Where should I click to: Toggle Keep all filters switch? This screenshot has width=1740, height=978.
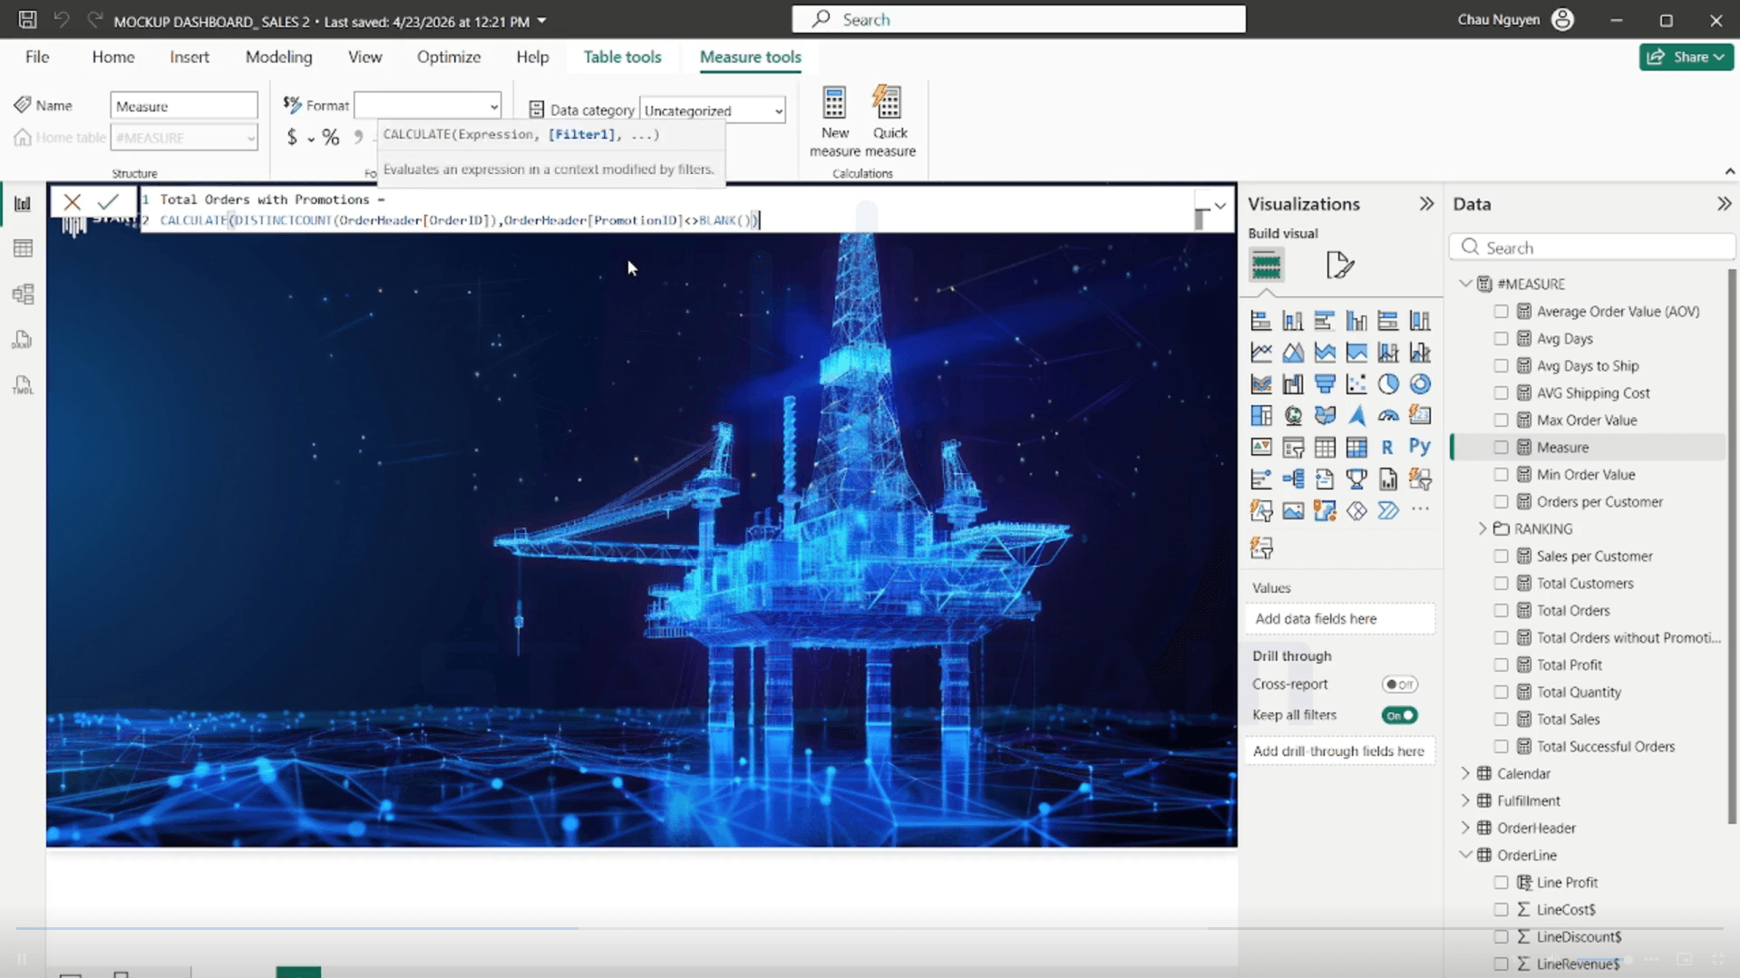[x=1399, y=715]
